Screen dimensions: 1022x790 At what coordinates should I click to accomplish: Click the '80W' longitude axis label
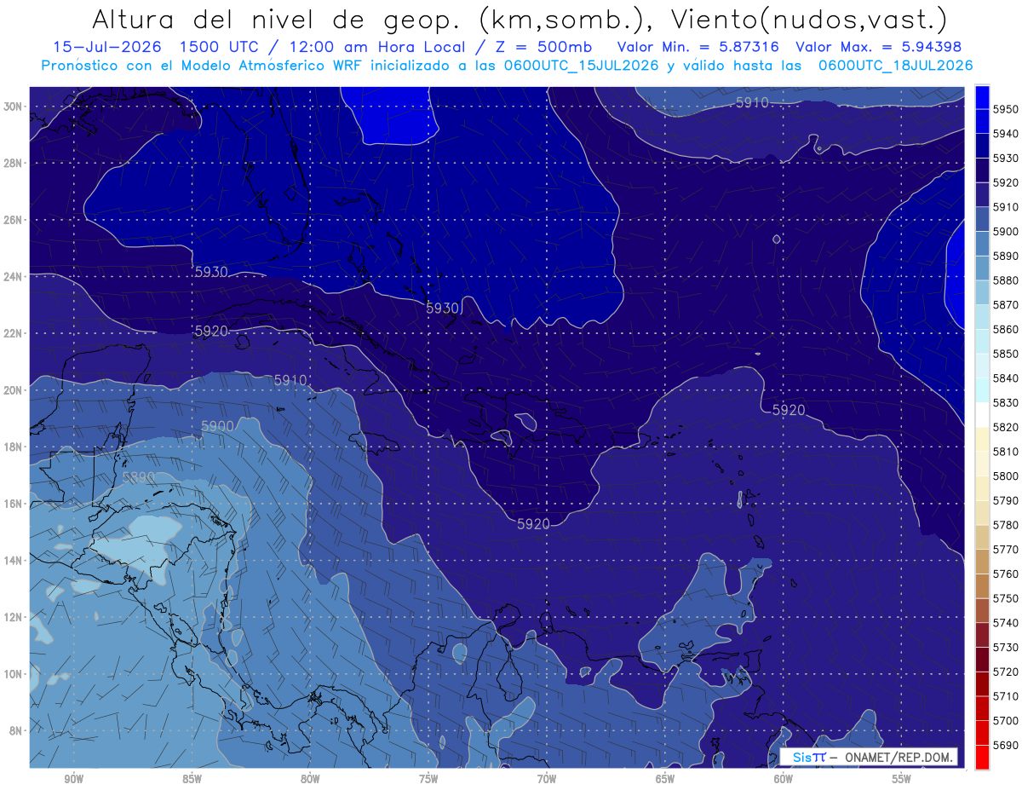[310, 780]
